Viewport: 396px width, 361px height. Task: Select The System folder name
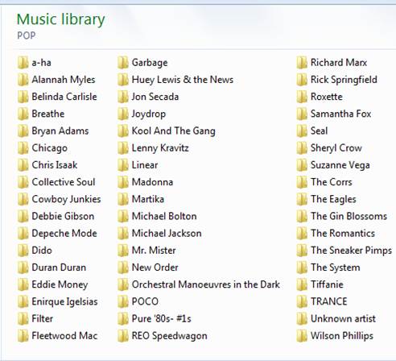[336, 268]
